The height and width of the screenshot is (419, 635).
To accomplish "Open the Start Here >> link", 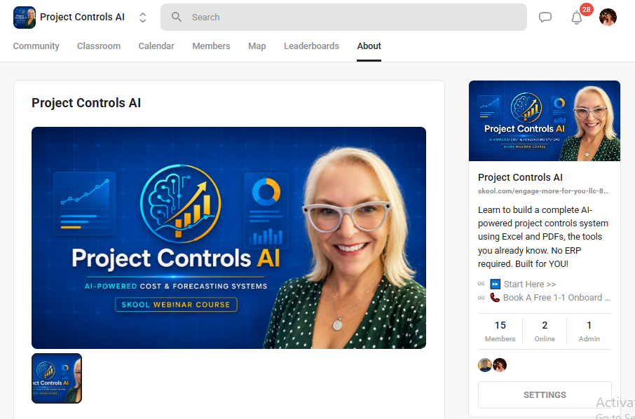I will coord(530,284).
